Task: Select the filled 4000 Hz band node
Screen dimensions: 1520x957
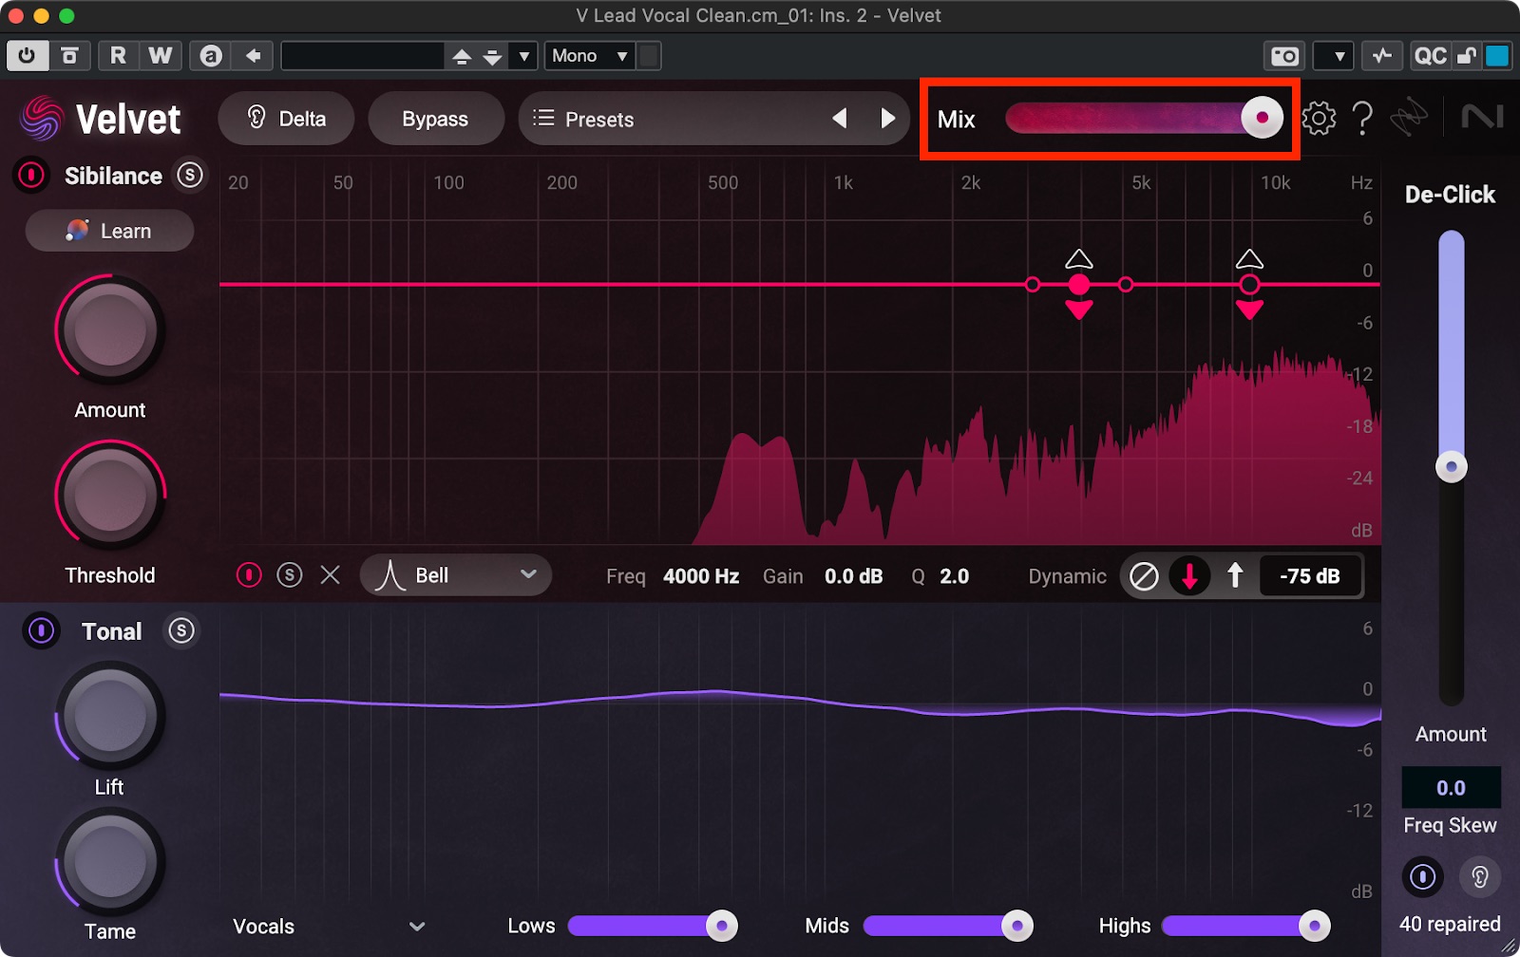Action: tap(1078, 284)
